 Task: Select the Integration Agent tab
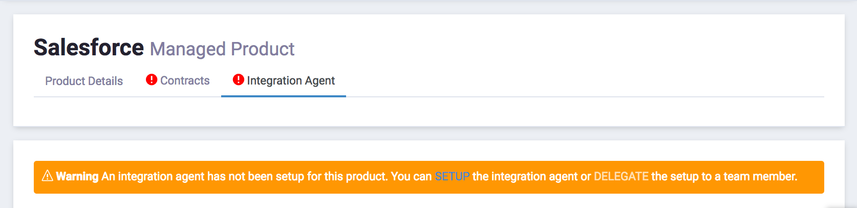point(290,80)
